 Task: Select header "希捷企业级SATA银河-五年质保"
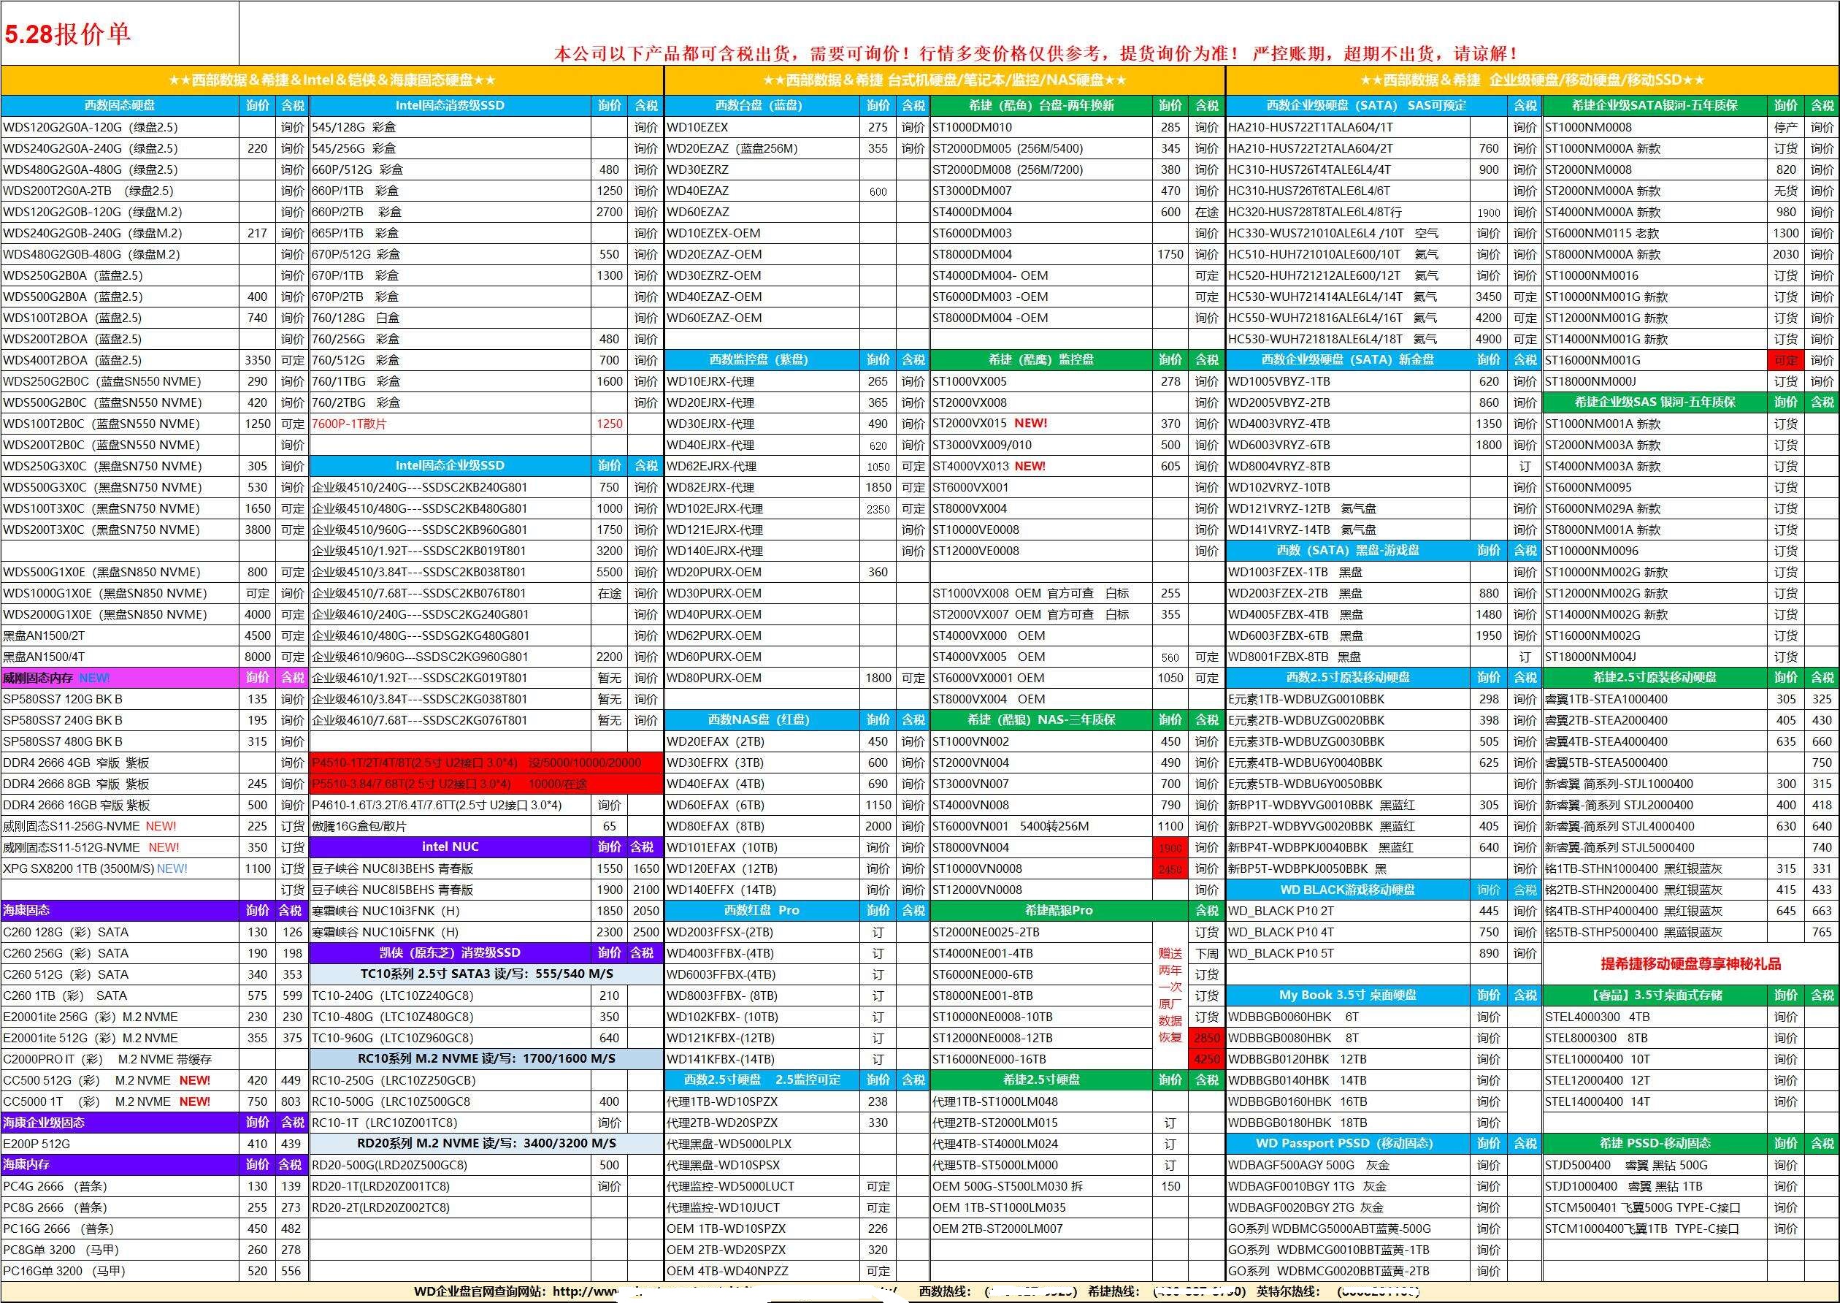1654,106
